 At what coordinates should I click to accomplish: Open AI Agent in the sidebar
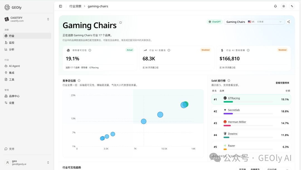(x=27, y=66)
